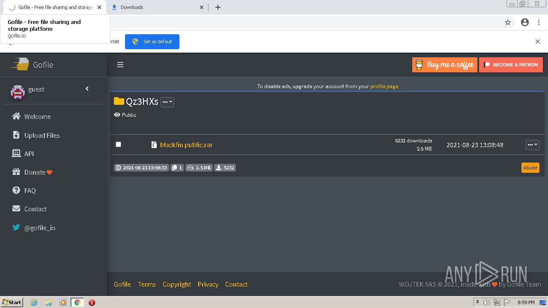Open the media player taskbar icon
Viewport: 548px width, 308px height.
pyautogui.click(x=63, y=302)
